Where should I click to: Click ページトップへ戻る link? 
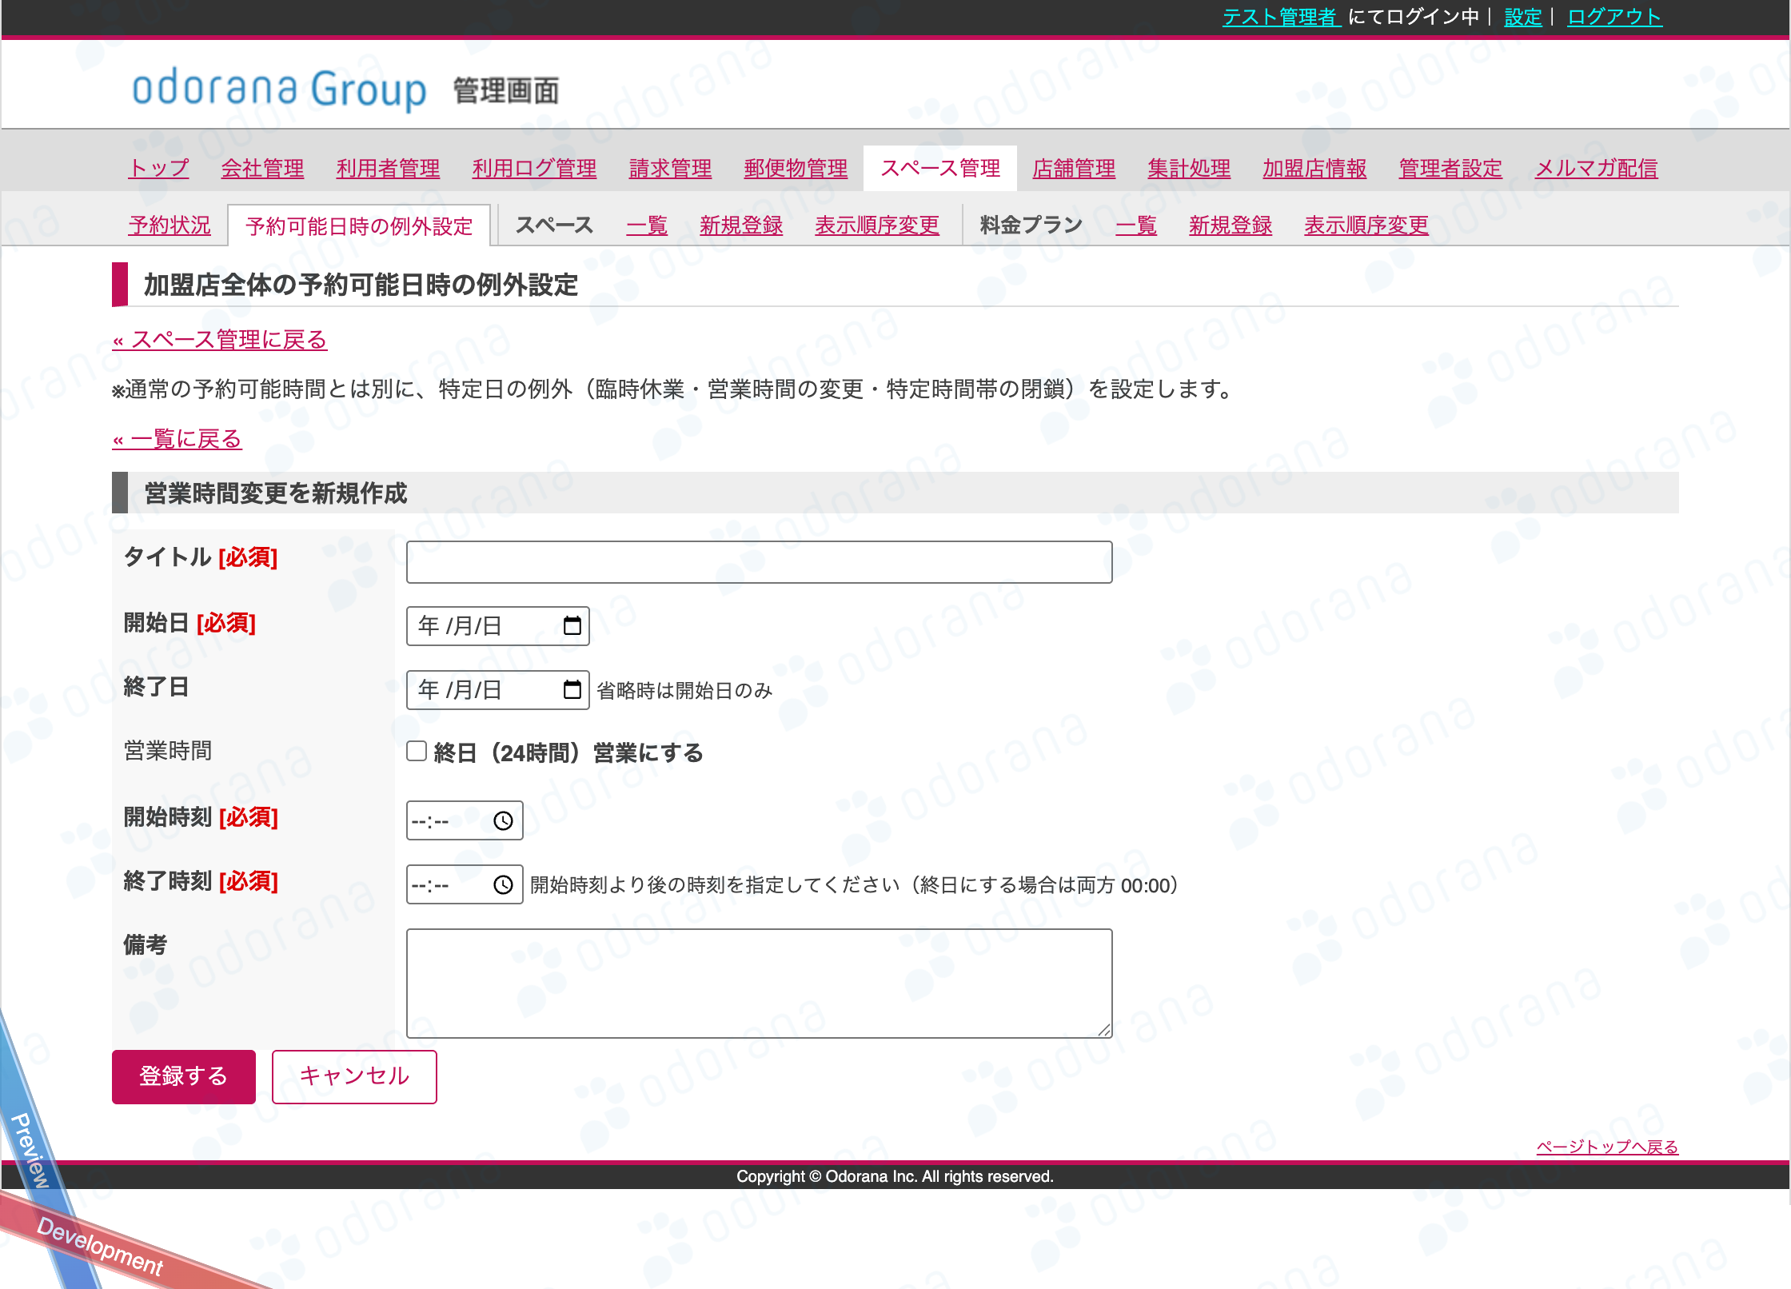[1607, 1147]
